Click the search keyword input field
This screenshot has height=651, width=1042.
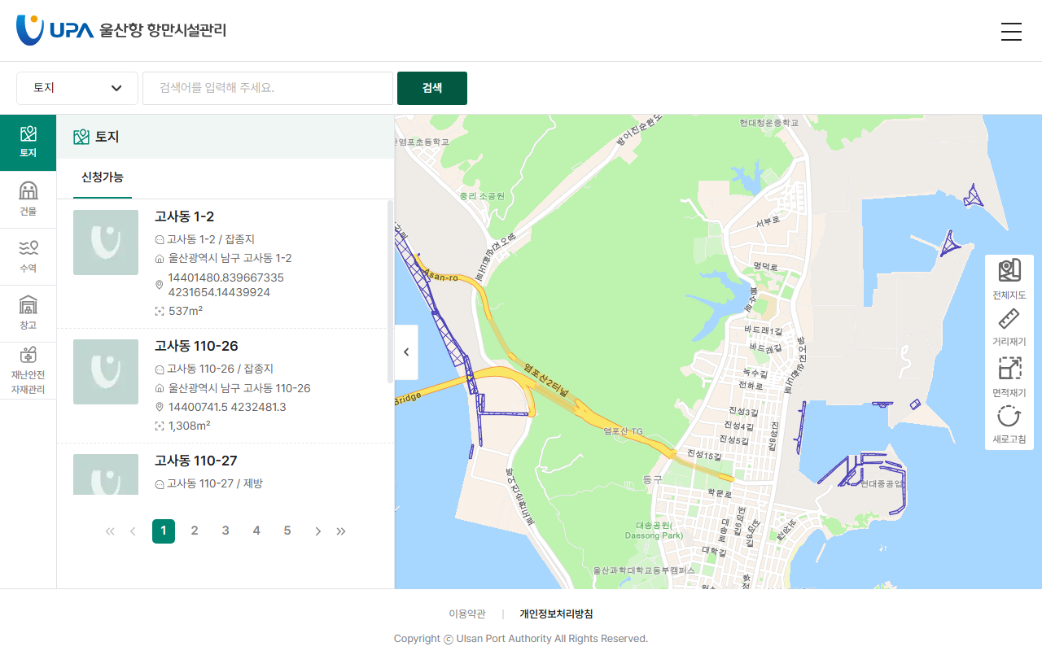coord(268,88)
